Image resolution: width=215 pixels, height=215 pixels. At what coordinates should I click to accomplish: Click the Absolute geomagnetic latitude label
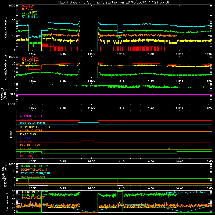click(x=186, y=192)
